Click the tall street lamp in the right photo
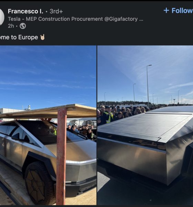This screenshot has width=193, height=207. pyautogui.click(x=148, y=86)
